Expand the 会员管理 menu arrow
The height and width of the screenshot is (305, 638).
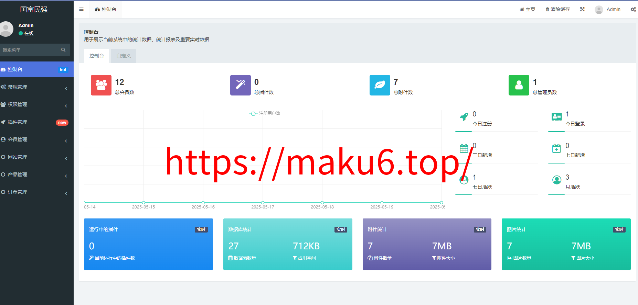click(66, 141)
